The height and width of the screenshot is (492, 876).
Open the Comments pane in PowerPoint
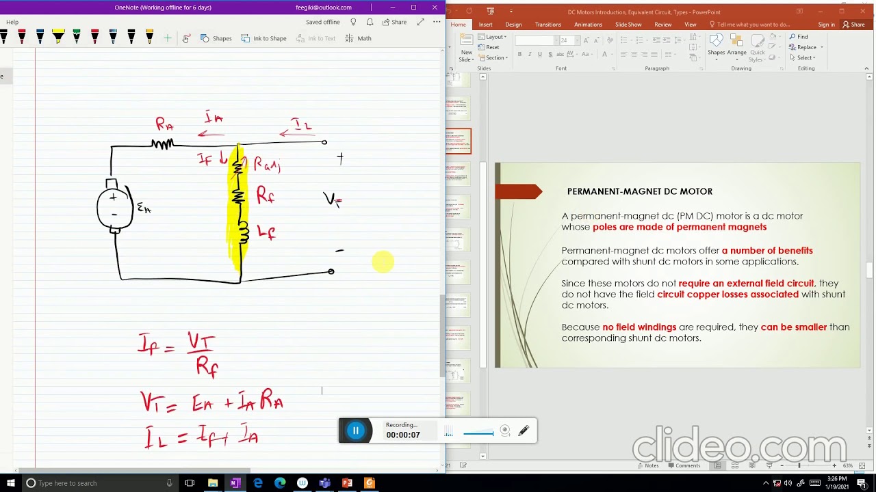pos(684,465)
